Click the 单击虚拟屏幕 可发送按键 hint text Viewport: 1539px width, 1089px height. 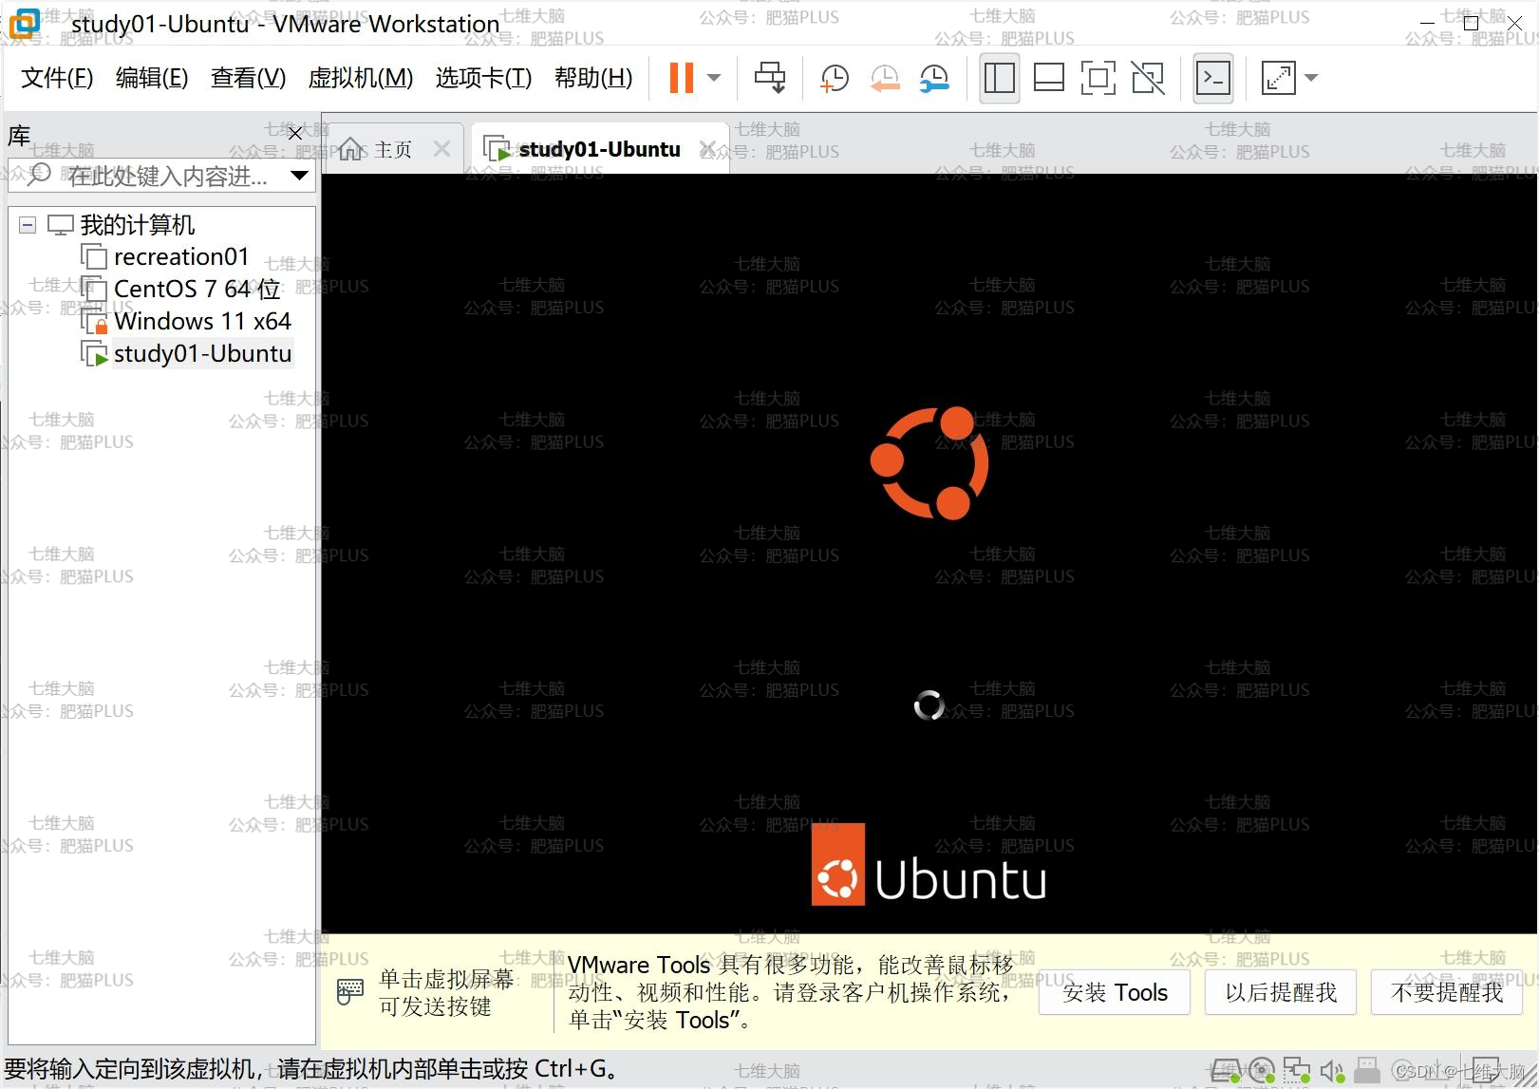(445, 992)
